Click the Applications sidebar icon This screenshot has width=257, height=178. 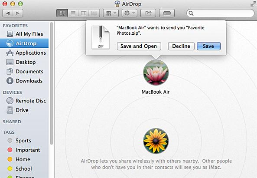tap(10, 53)
